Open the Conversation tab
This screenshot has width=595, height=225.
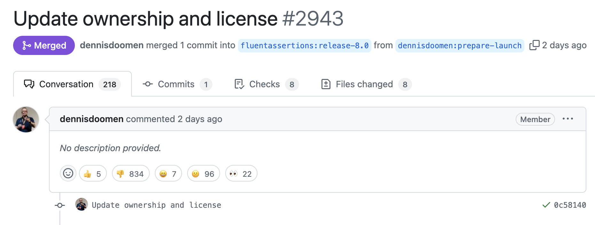tap(72, 84)
